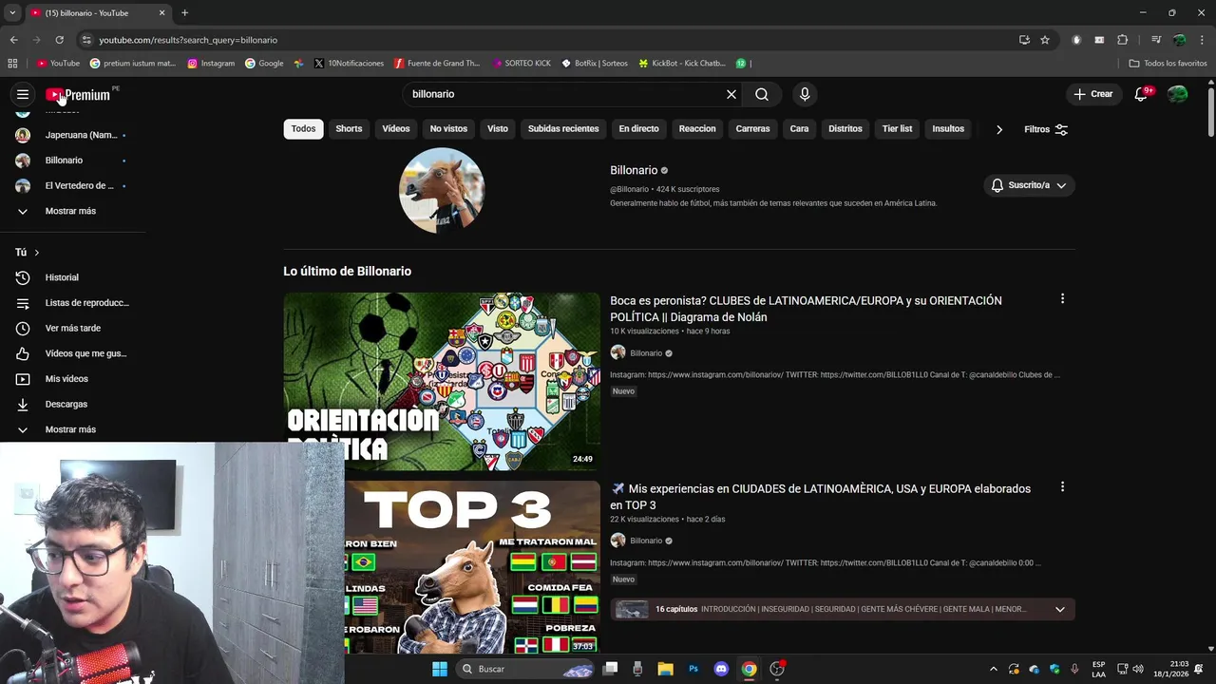Image resolution: width=1216 pixels, height=684 pixels.
Task: Open the BotRix Sorteos bookmark
Action: pos(595,64)
